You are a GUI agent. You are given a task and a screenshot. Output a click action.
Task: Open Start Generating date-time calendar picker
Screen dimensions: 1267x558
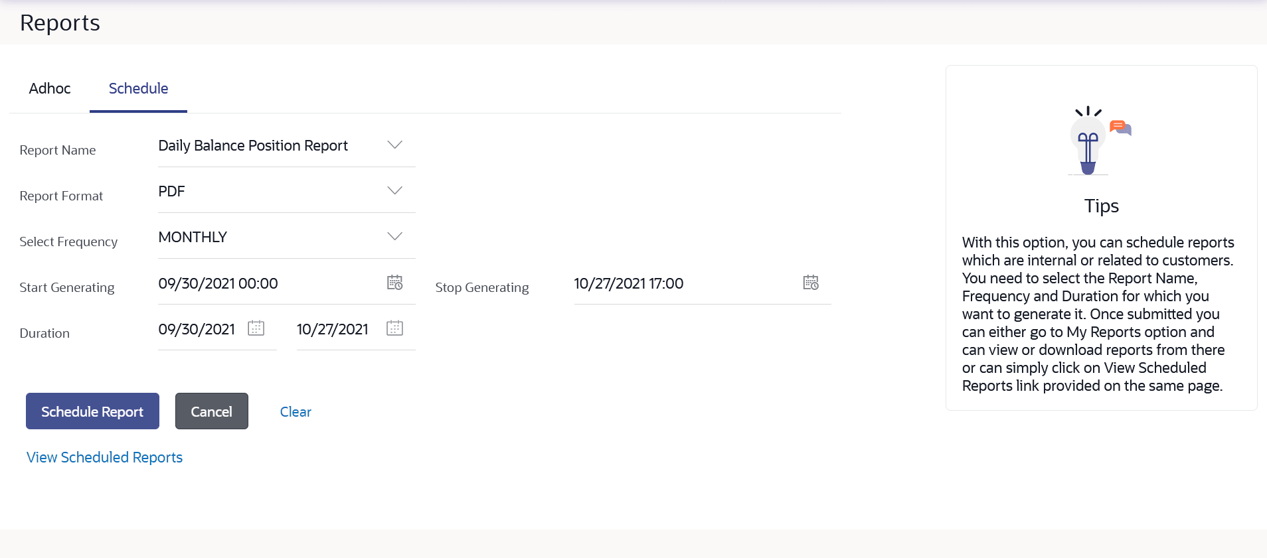tap(394, 283)
